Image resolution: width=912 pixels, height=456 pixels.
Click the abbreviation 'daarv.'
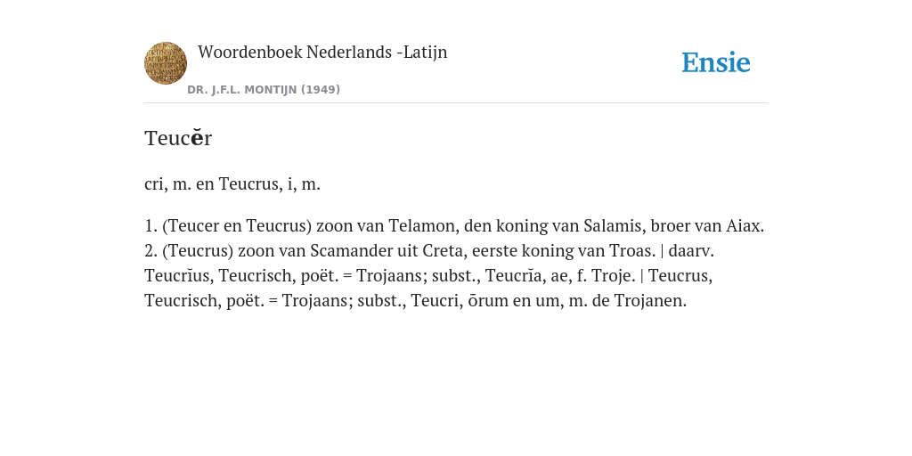point(691,250)
